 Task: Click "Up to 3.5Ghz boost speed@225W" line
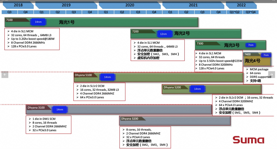[x=220, y=61]
